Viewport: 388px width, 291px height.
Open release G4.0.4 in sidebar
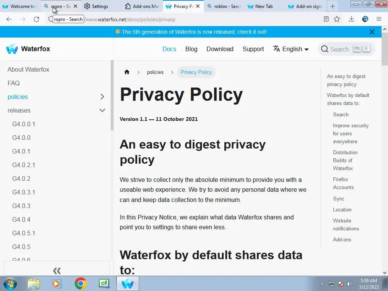point(21,219)
